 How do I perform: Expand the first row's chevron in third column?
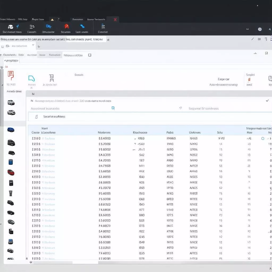tap(135, 138)
